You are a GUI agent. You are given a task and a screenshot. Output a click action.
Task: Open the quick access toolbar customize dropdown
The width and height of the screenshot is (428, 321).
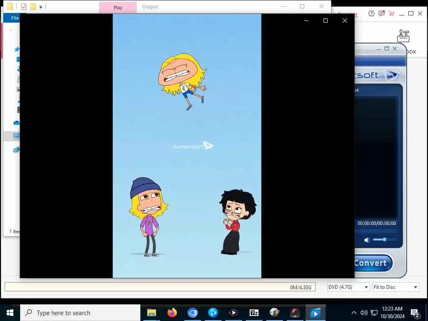pyautogui.click(x=41, y=7)
